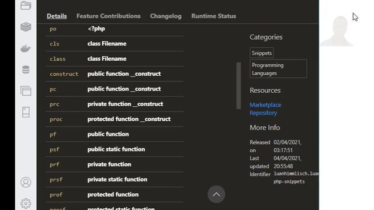Click the vertical scrollbar of the details pane
374x210 pixels.
(238, 86)
